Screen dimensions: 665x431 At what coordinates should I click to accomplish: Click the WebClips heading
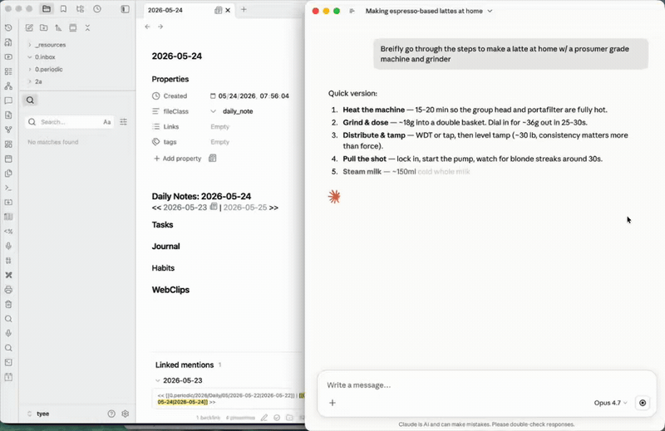tap(170, 290)
